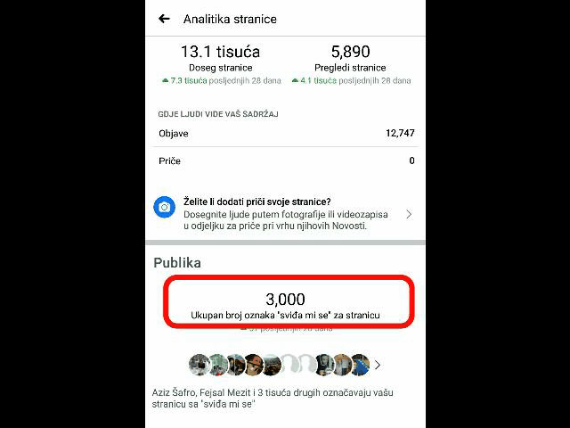Tap the green up-arrow beside 4.1 tisuća
The image size is (570, 428).
[295, 80]
